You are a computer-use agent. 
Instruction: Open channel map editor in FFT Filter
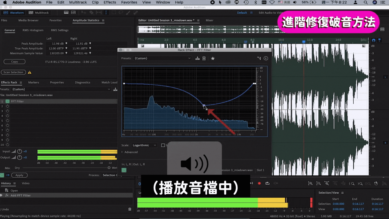click(x=259, y=58)
